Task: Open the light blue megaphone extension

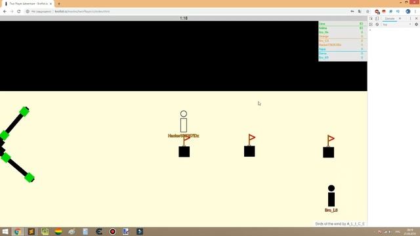Action: pyautogui.click(x=398, y=12)
